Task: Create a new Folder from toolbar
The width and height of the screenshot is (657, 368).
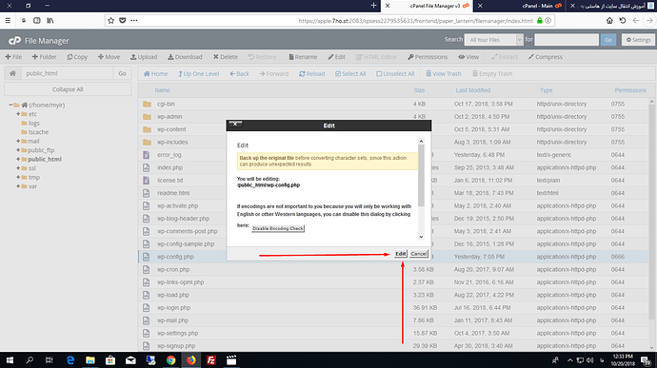Action: [x=45, y=57]
